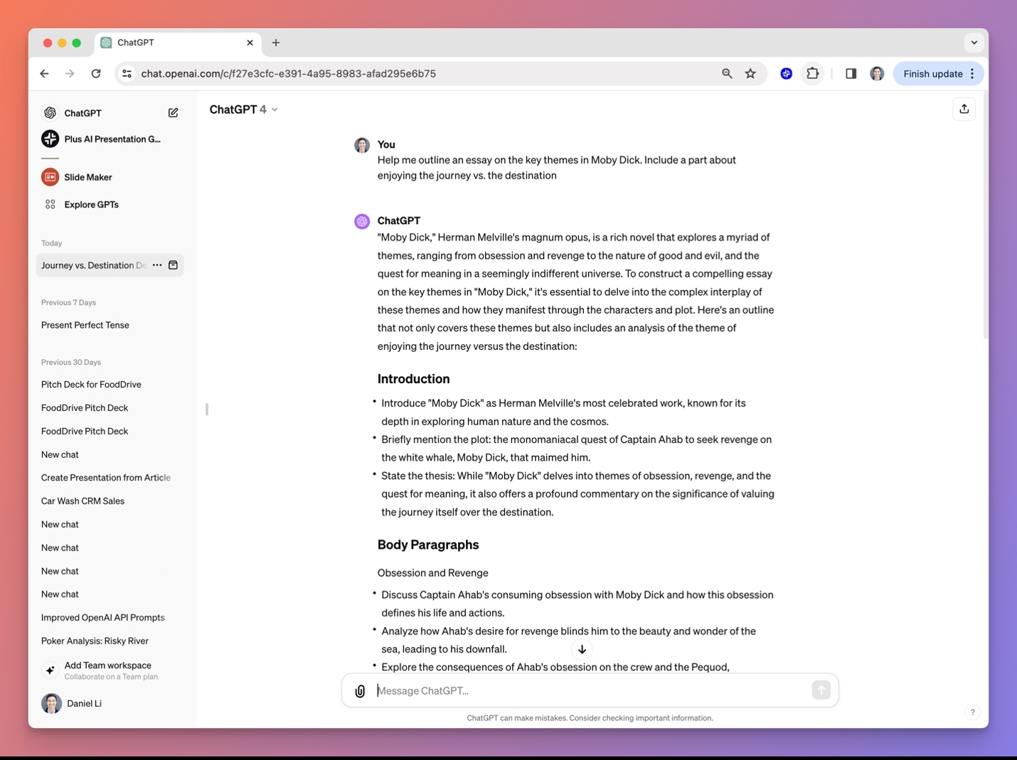Click the Finish update button

click(x=938, y=73)
